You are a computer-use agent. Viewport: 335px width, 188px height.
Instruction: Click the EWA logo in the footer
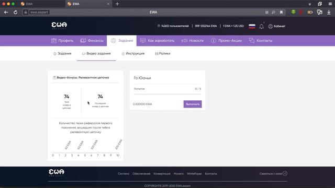(x=57, y=172)
